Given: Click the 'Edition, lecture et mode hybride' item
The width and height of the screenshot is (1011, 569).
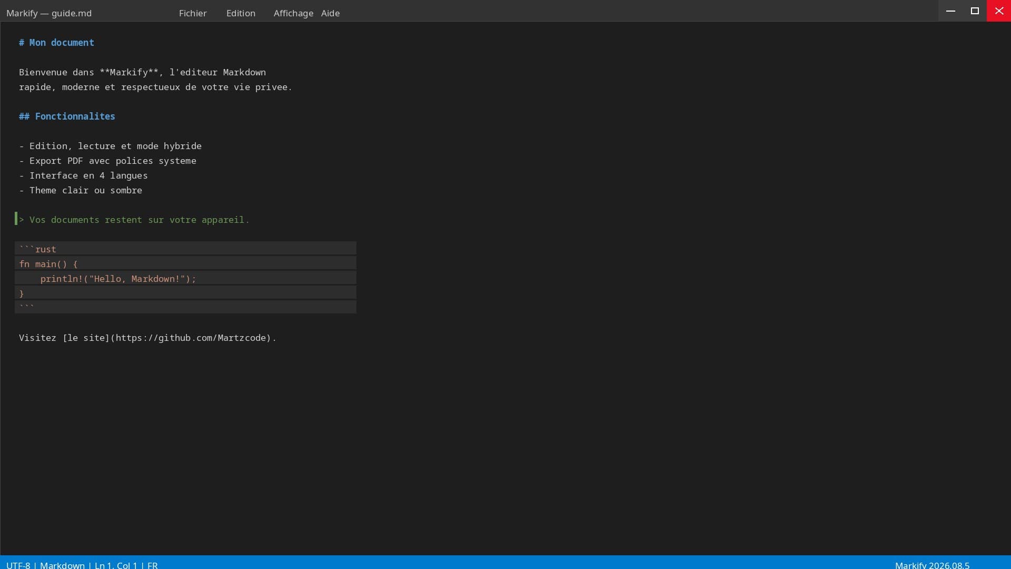Looking at the screenshot, I should coord(110,146).
